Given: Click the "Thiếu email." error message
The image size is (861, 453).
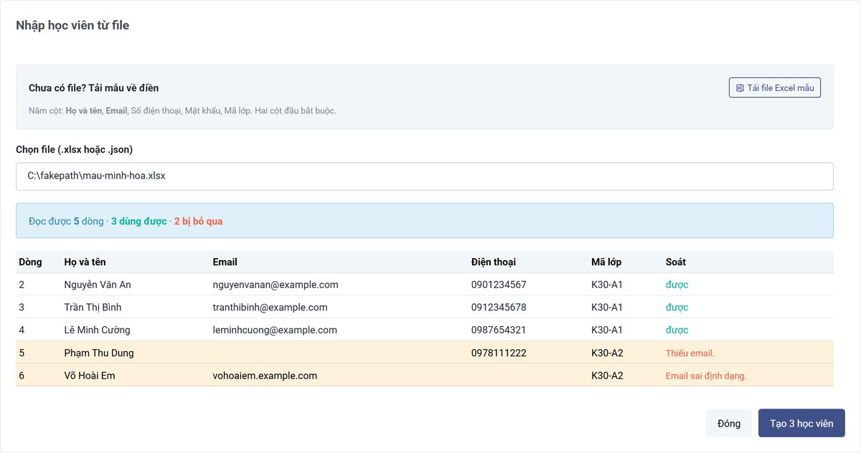Looking at the screenshot, I should point(690,353).
